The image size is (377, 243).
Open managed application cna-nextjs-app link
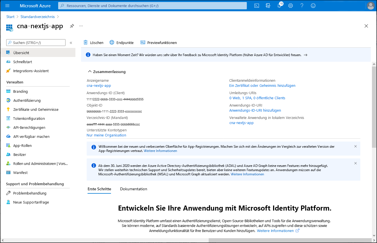(241, 123)
